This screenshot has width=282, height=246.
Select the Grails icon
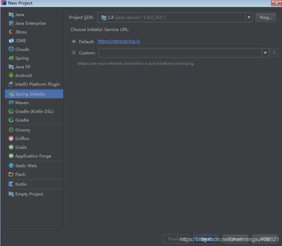[x=11, y=147]
